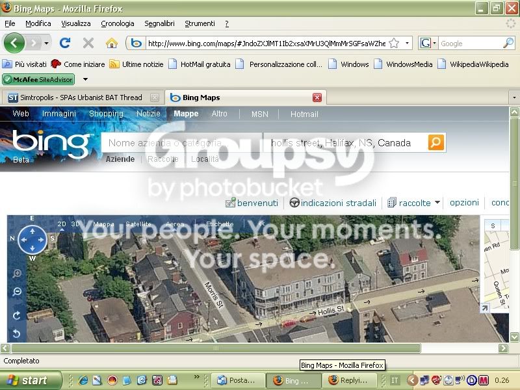Switch to the Replyi... taskbar window
The image size is (520, 390).
coord(349,380)
